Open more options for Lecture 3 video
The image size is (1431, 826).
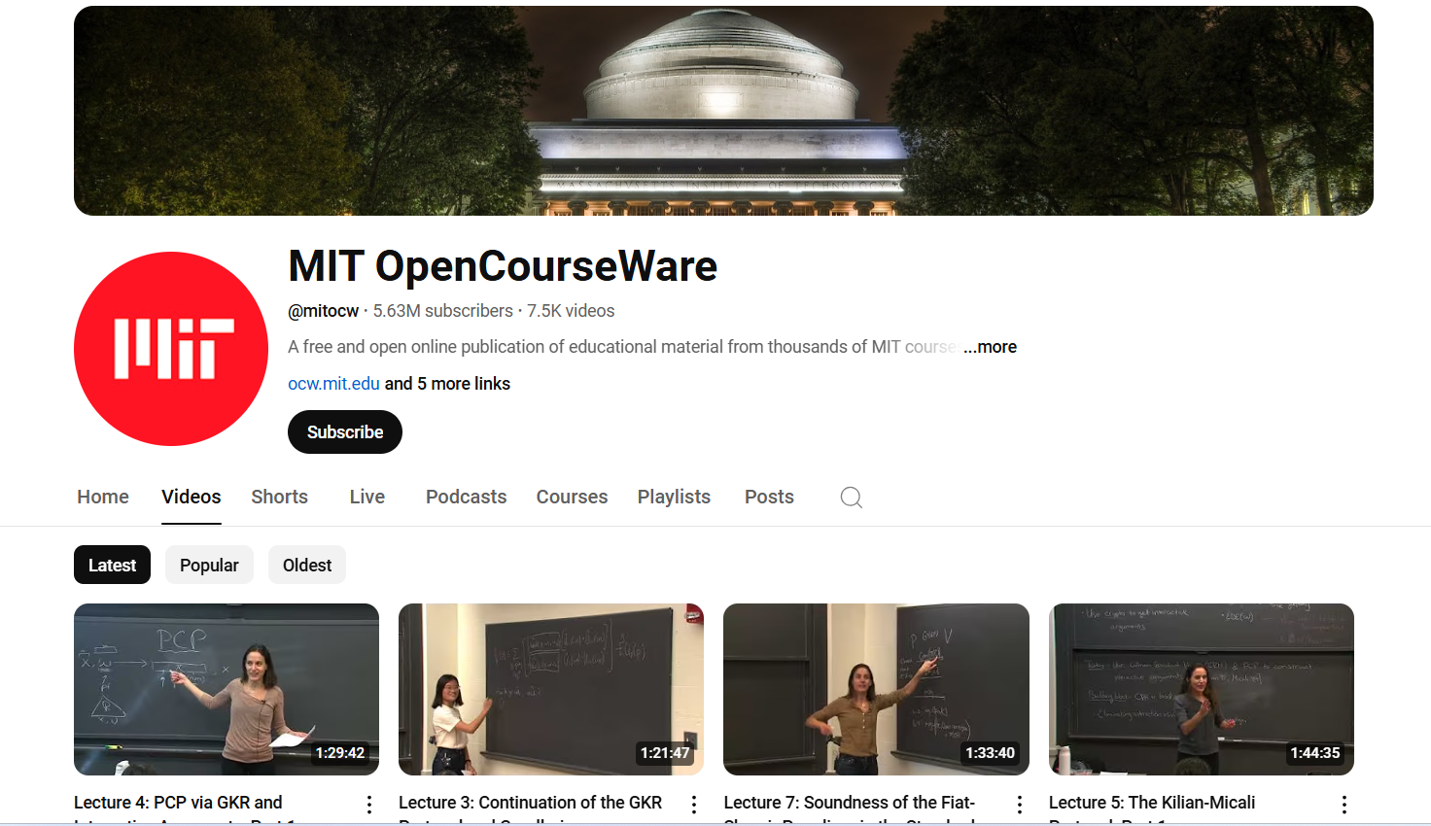coord(694,805)
